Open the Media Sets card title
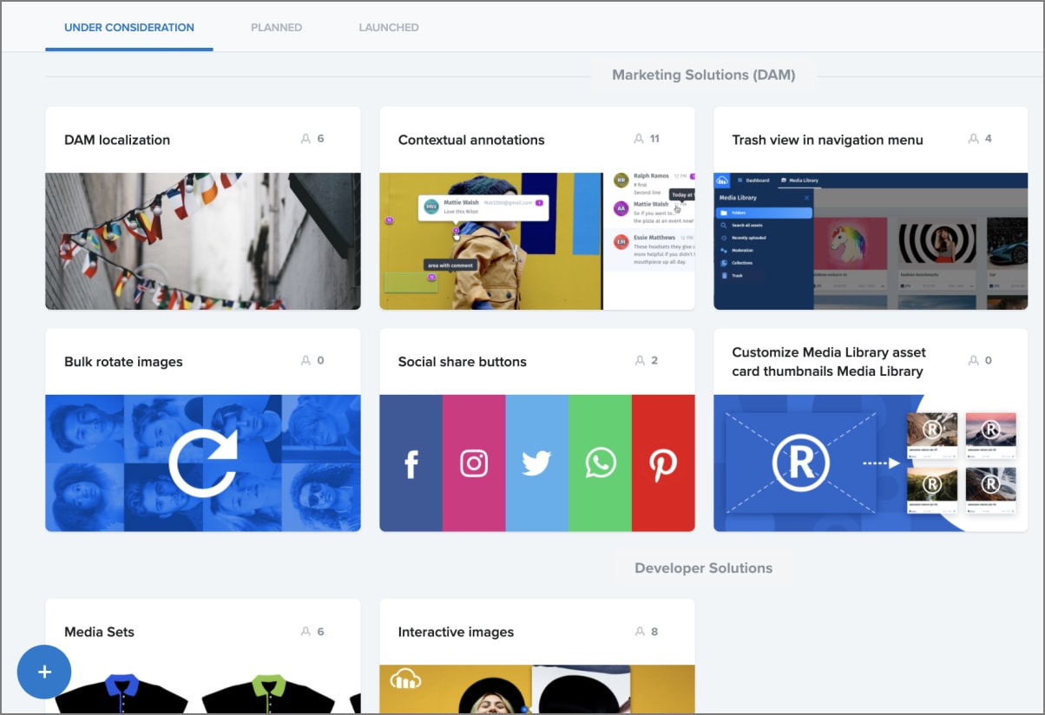The width and height of the screenshot is (1045, 715). coord(99,632)
